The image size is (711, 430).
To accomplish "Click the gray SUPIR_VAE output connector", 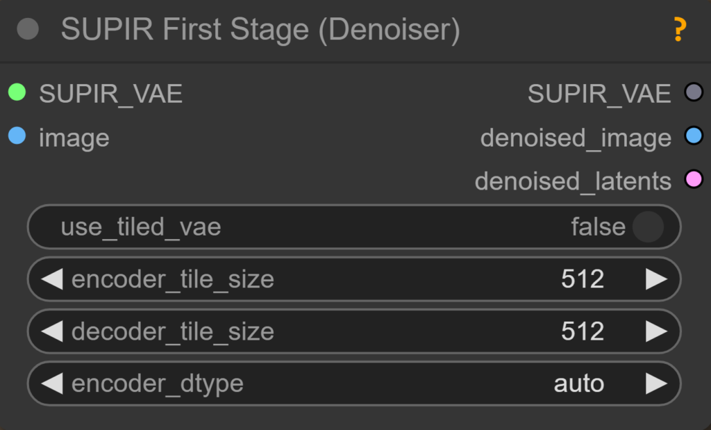I will point(693,92).
